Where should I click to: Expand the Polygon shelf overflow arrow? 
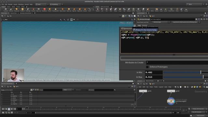click(93, 10)
